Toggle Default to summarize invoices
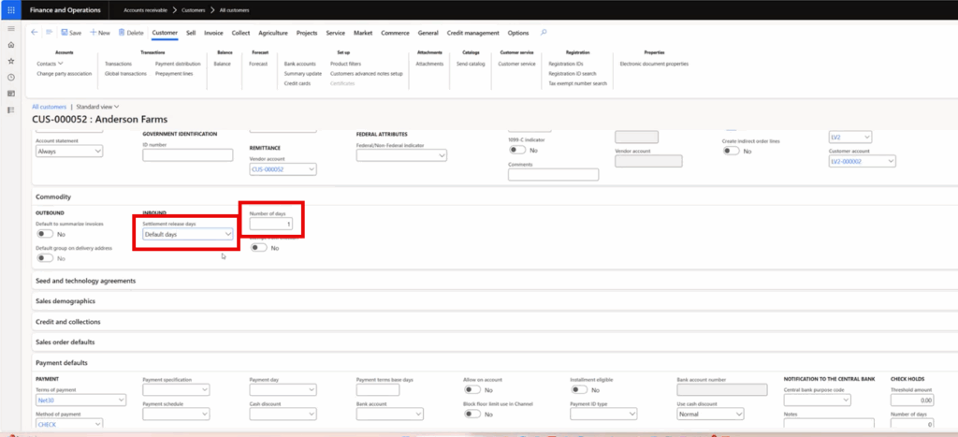This screenshot has height=437, width=958. tap(45, 234)
